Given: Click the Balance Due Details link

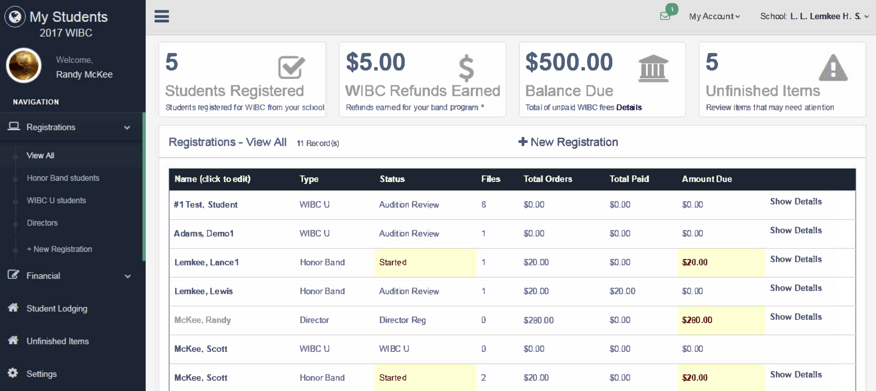Looking at the screenshot, I should point(629,107).
